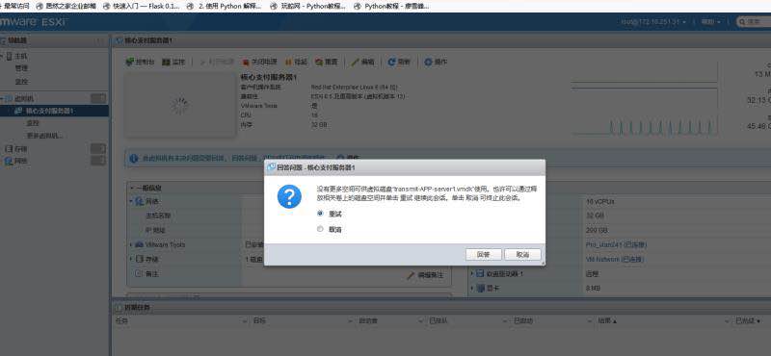Click the 网络 networking navigator icon
This screenshot has width=771, height=356.
coord(9,161)
